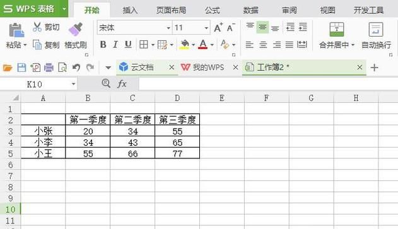The width and height of the screenshot is (398, 229).
Task: Align text to bottom of cell
Action: click(x=275, y=28)
